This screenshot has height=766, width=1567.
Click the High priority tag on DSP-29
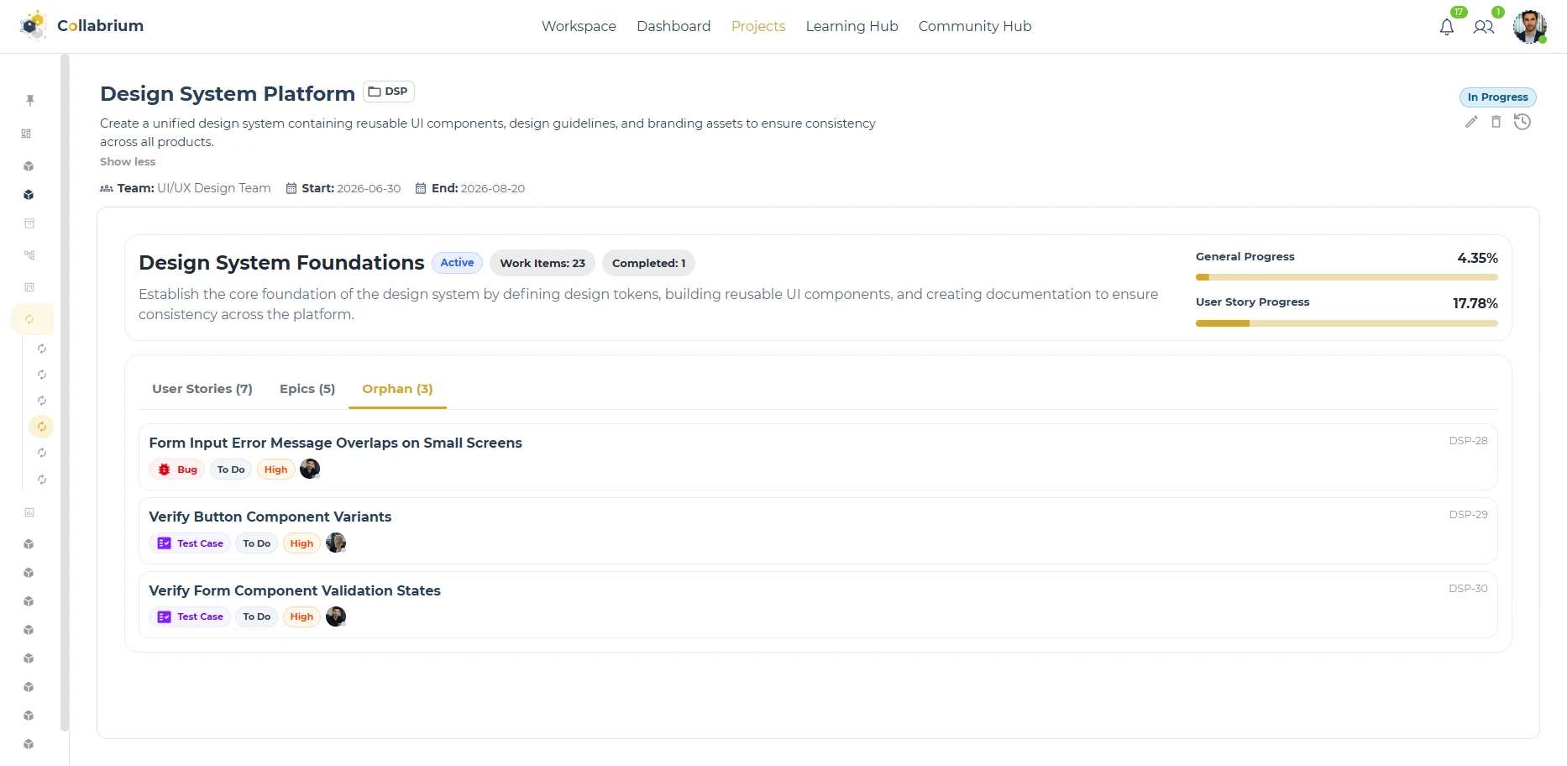coord(301,543)
